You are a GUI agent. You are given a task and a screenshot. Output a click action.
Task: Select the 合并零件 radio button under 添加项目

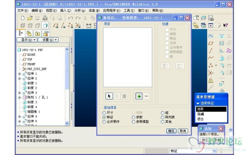pos(104,122)
